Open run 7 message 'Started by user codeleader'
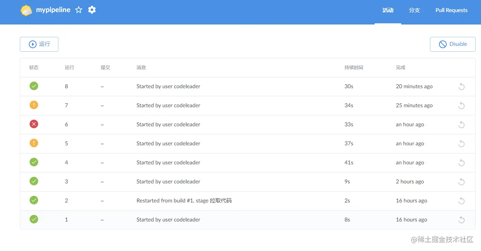 [168, 105]
